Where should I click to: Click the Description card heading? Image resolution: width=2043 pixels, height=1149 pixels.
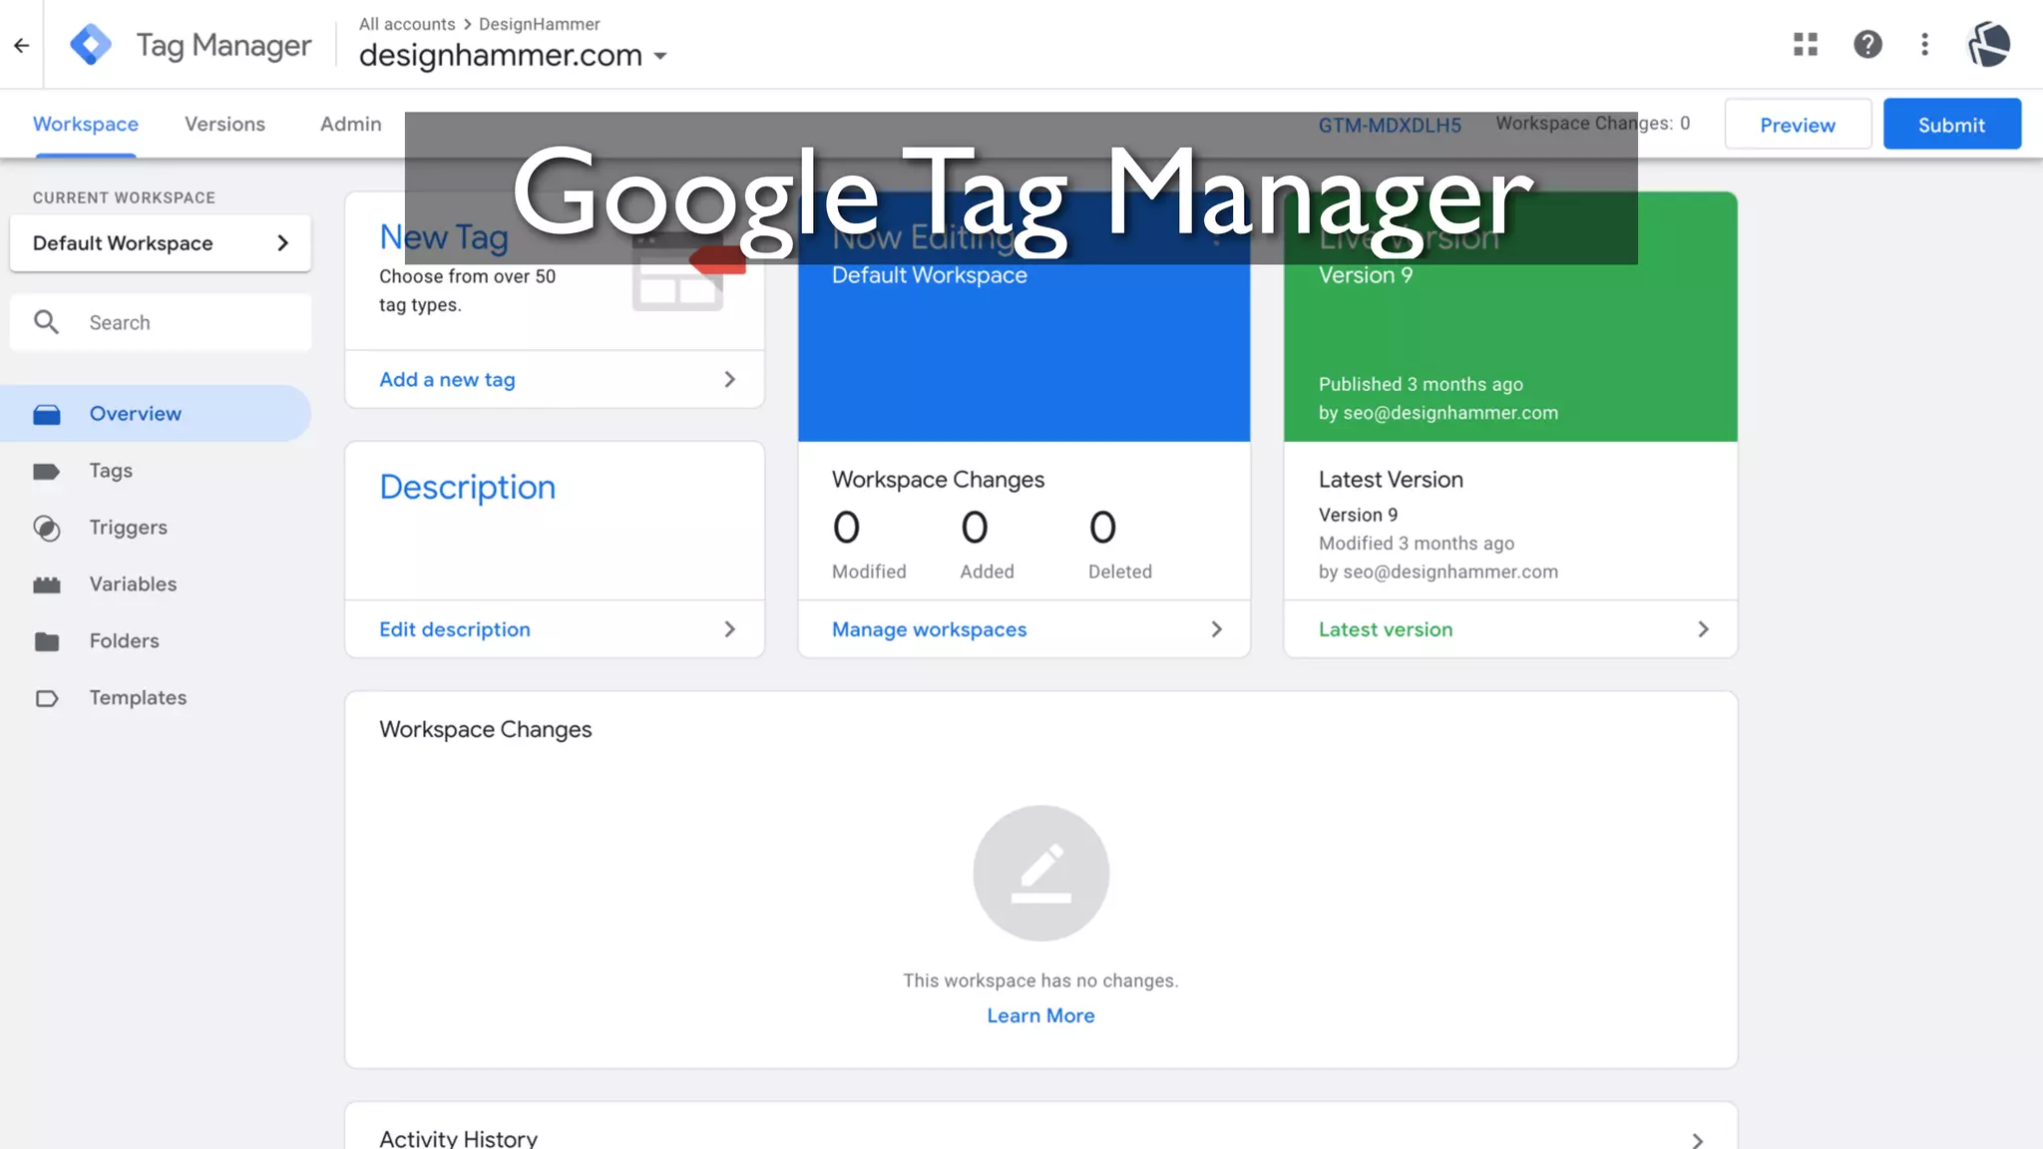467,487
